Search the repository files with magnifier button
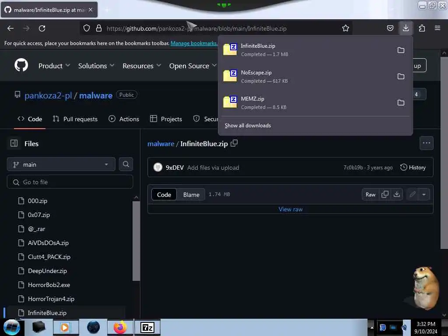 pyautogui.click(x=126, y=164)
